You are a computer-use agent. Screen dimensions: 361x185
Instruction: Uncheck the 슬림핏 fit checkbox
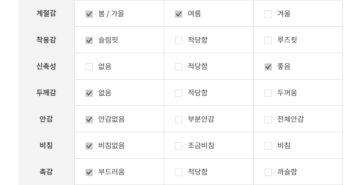coord(89,40)
